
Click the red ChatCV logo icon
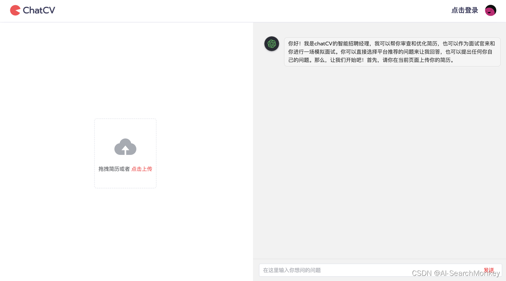point(15,10)
